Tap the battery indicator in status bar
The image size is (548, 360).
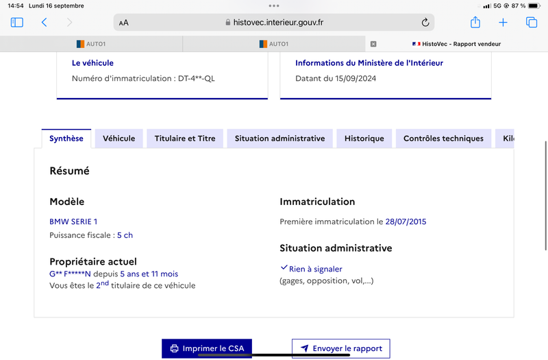534,5
